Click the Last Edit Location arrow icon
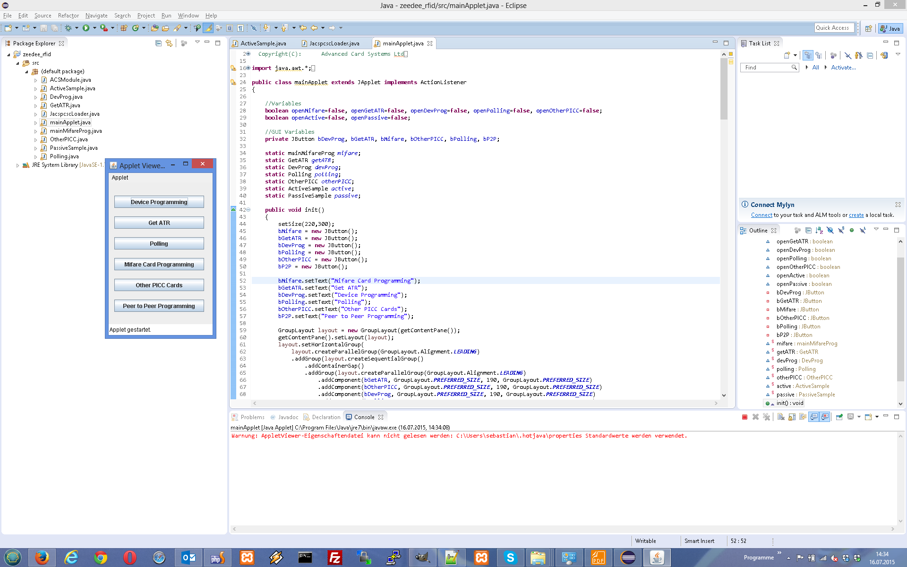907x567 pixels. (303, 28)
